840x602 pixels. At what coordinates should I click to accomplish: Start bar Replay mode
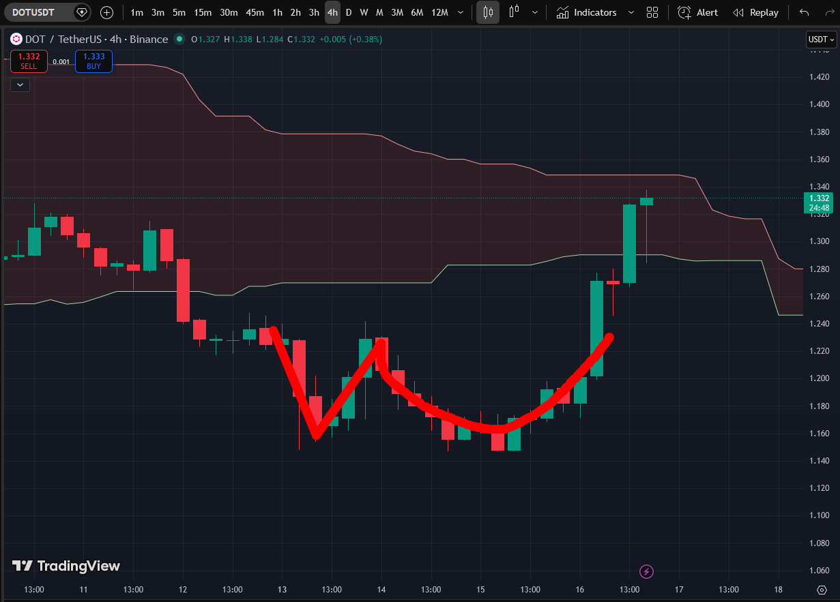[755, 12]
